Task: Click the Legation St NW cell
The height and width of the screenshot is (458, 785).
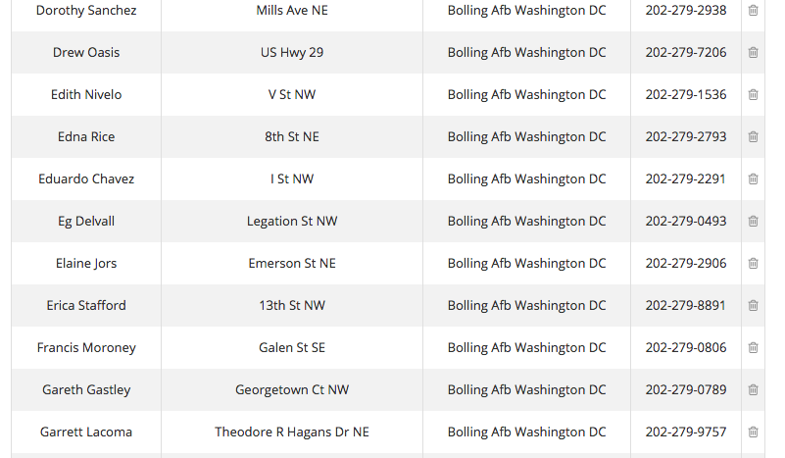Action: click(x=292, y=221)
